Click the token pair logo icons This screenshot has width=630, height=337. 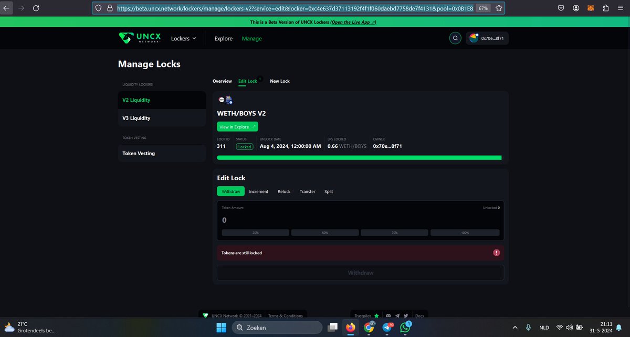225,100
